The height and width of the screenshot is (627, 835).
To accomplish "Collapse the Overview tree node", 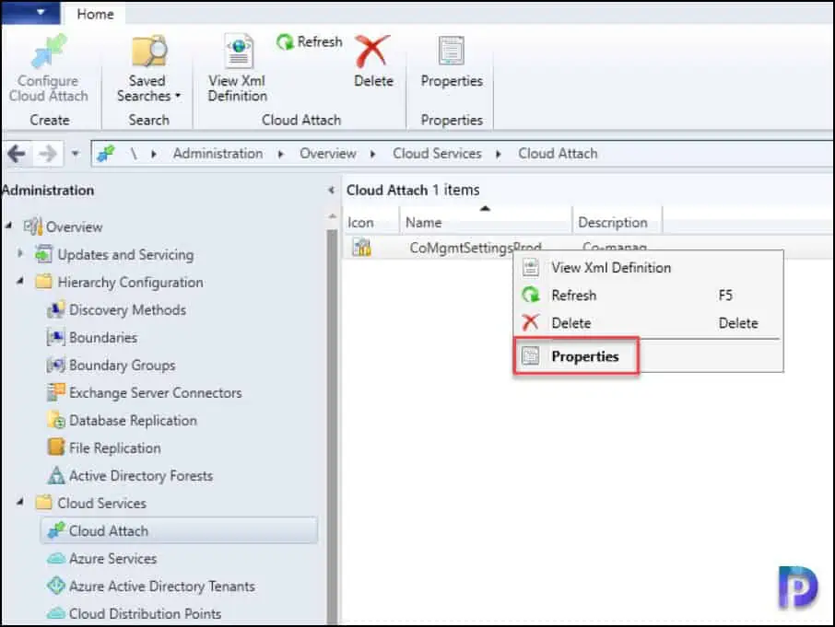I will (x=8, y=226).
